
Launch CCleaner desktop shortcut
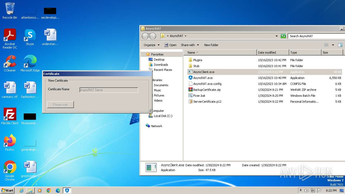pos(10,63)
